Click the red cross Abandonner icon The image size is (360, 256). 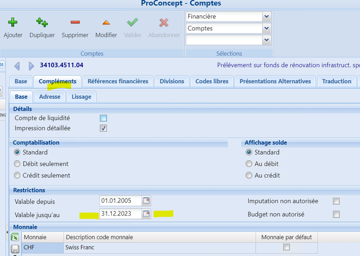(x=164, y=23)
